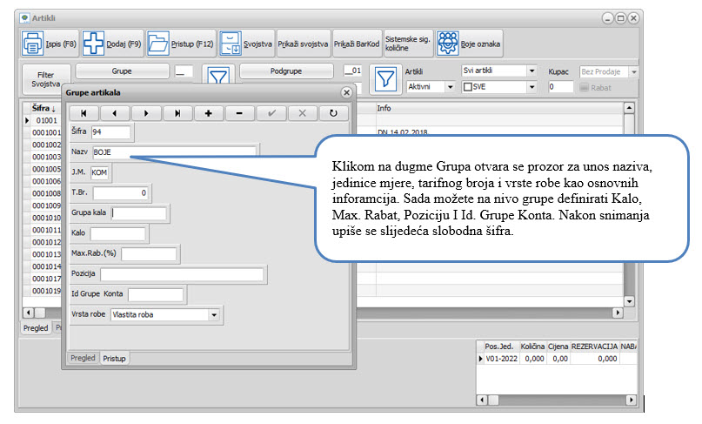Open the Aktivni dropdown
702x424 pixels.
451,87
